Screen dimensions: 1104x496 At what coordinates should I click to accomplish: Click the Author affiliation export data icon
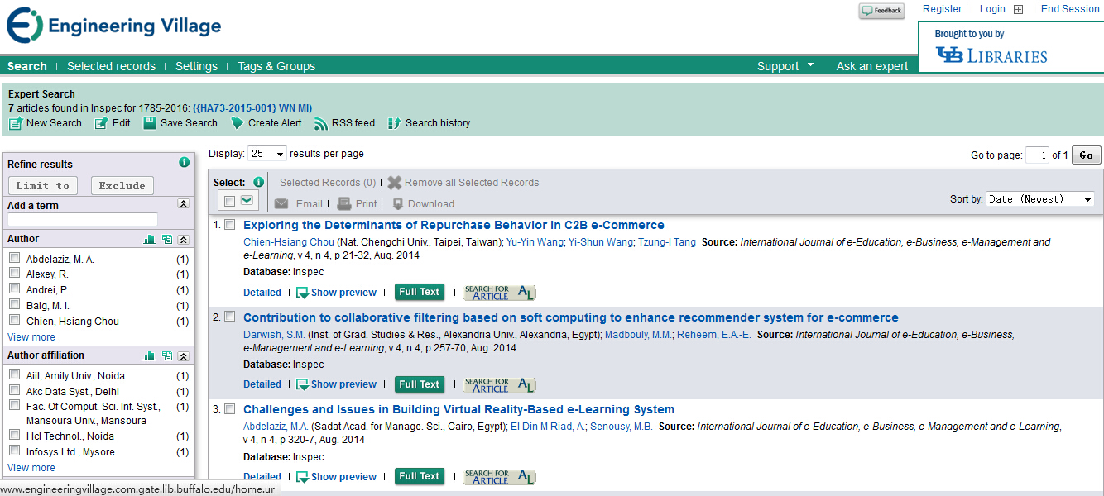click(167, 356)
